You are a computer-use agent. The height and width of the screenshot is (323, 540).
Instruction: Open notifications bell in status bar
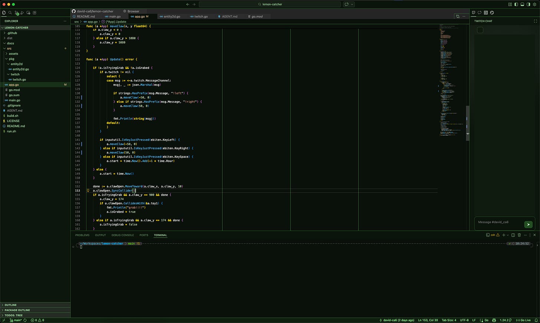536,320
